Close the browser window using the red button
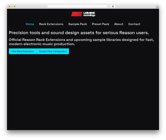This screenshot has width=166, height=140. pyautogui.click(x=10, y=7)
